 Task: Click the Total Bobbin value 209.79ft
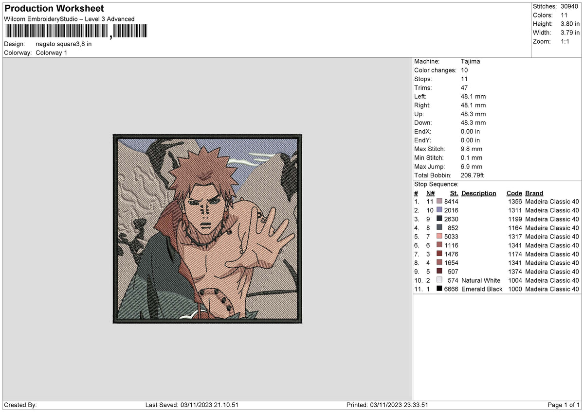pos(473,175)
